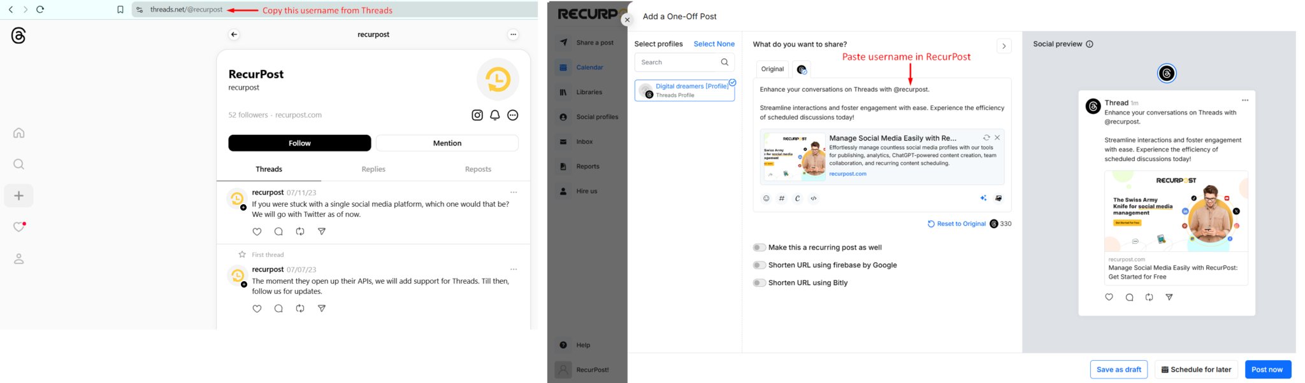Open more menu on 07/07/23 thread
This screenshot has height=383, width=1305.
click(x=514, y=269)
